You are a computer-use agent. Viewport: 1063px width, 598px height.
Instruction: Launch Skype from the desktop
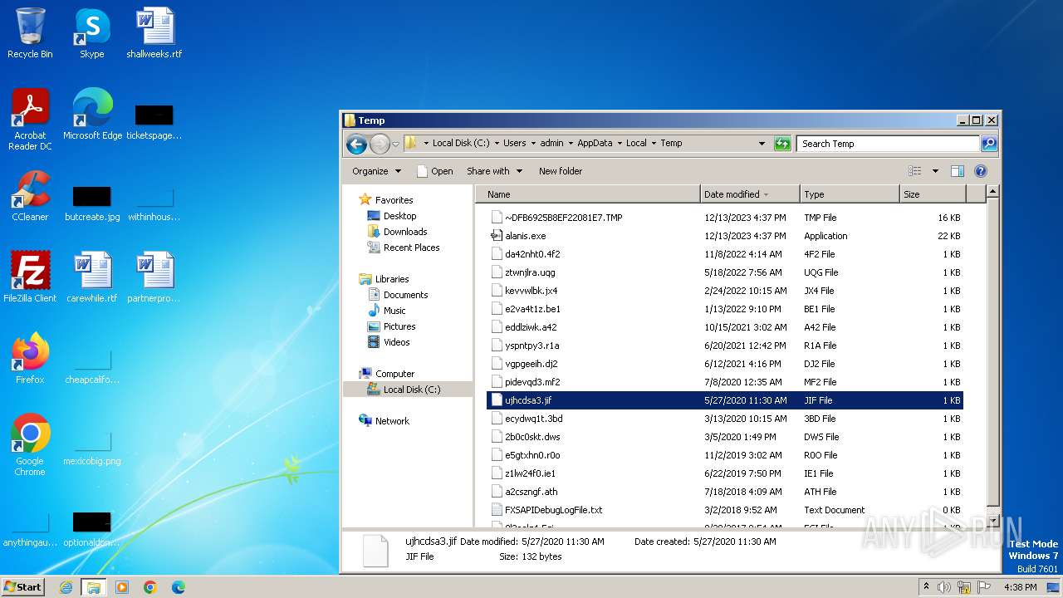click(91, 33)
